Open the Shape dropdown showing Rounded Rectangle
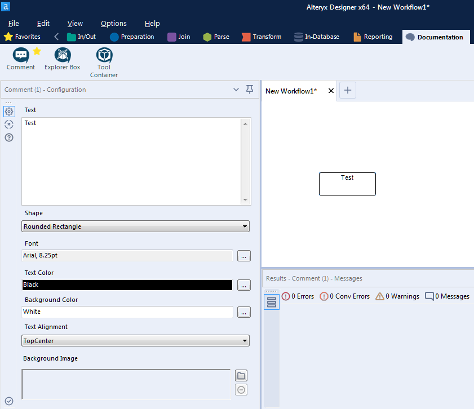Viewport: 474px width, 409px height. coord(245,226)
